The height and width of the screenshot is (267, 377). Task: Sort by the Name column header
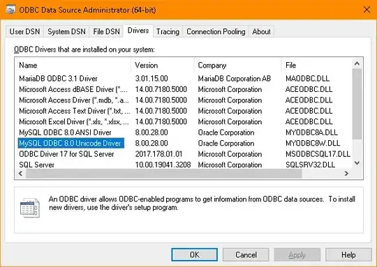[x=73, y=66]
